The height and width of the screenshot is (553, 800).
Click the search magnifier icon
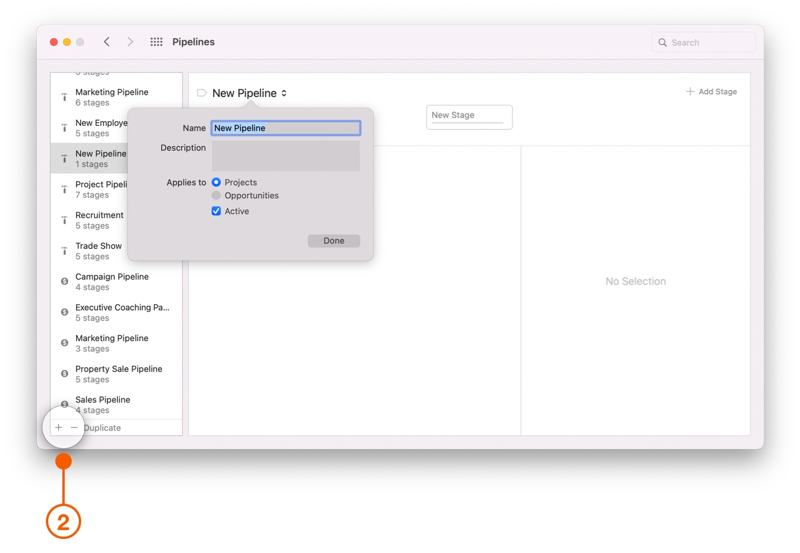pos(663,42)
